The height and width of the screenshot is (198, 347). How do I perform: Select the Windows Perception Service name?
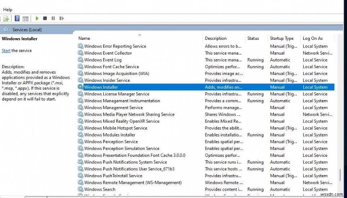[111, 142]
